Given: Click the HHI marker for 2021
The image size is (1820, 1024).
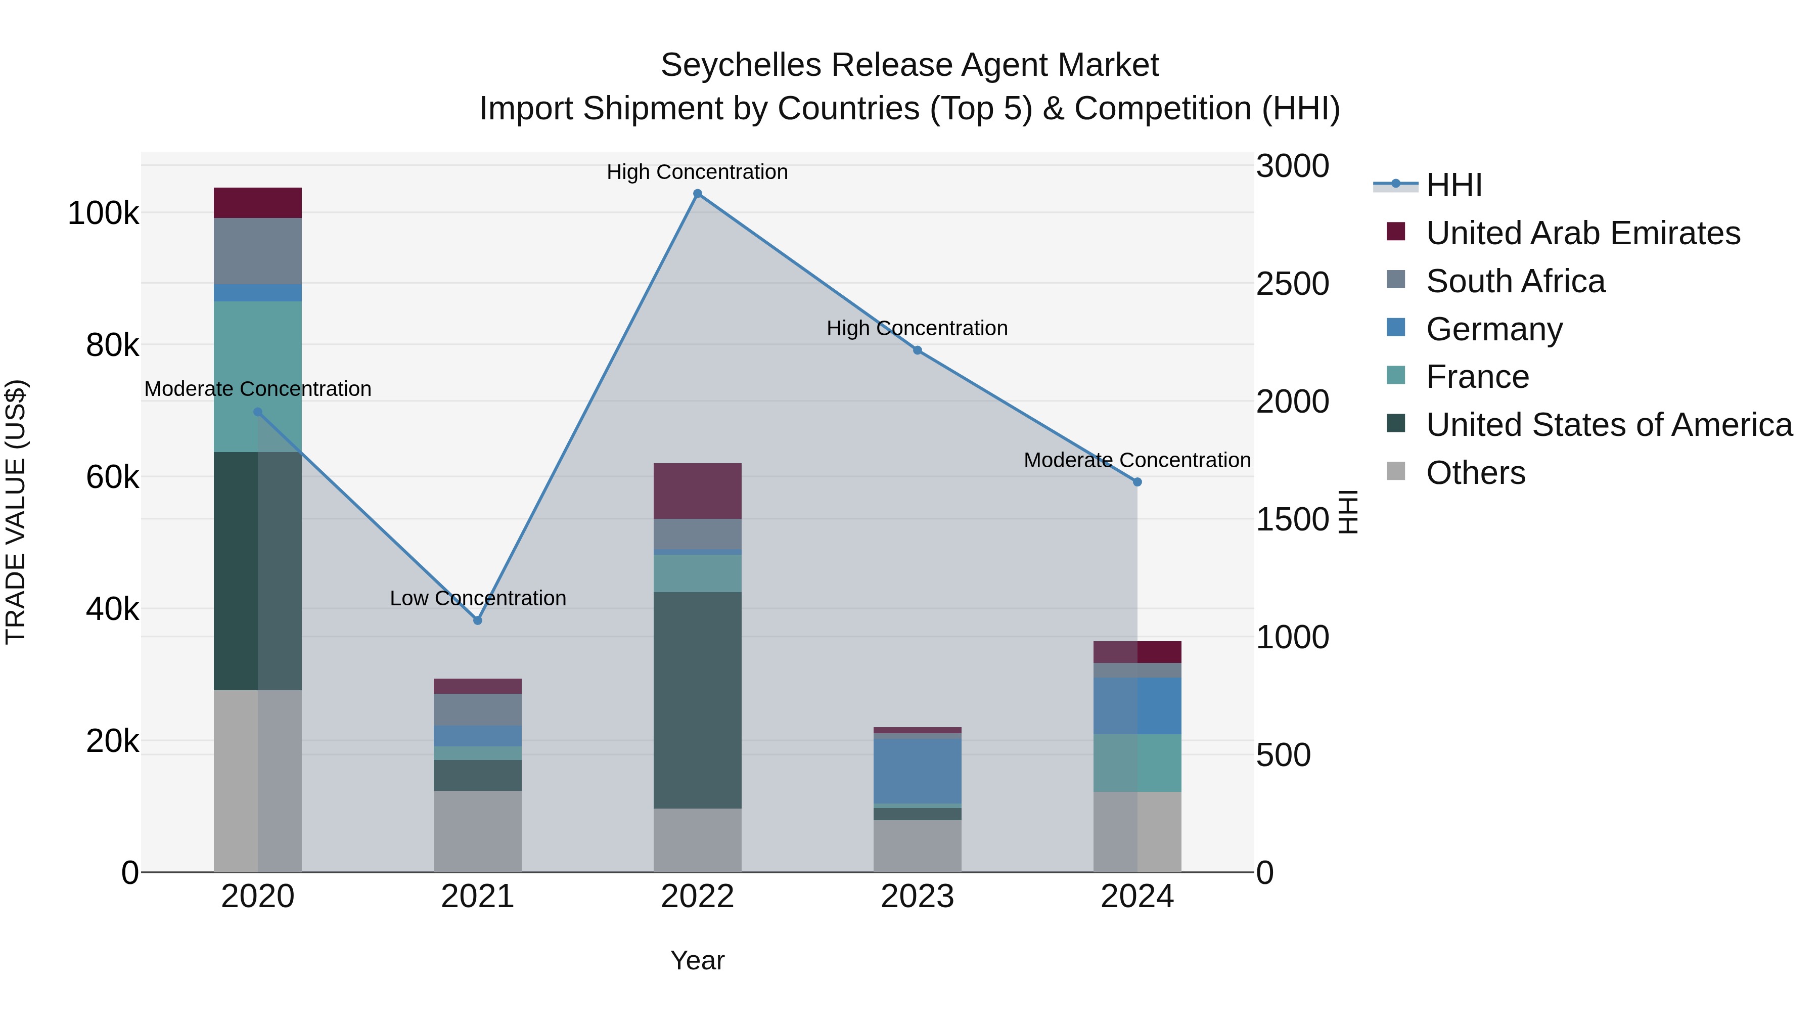Looking at the screenshot, I should pyautogui.click(x=478, y=620).
